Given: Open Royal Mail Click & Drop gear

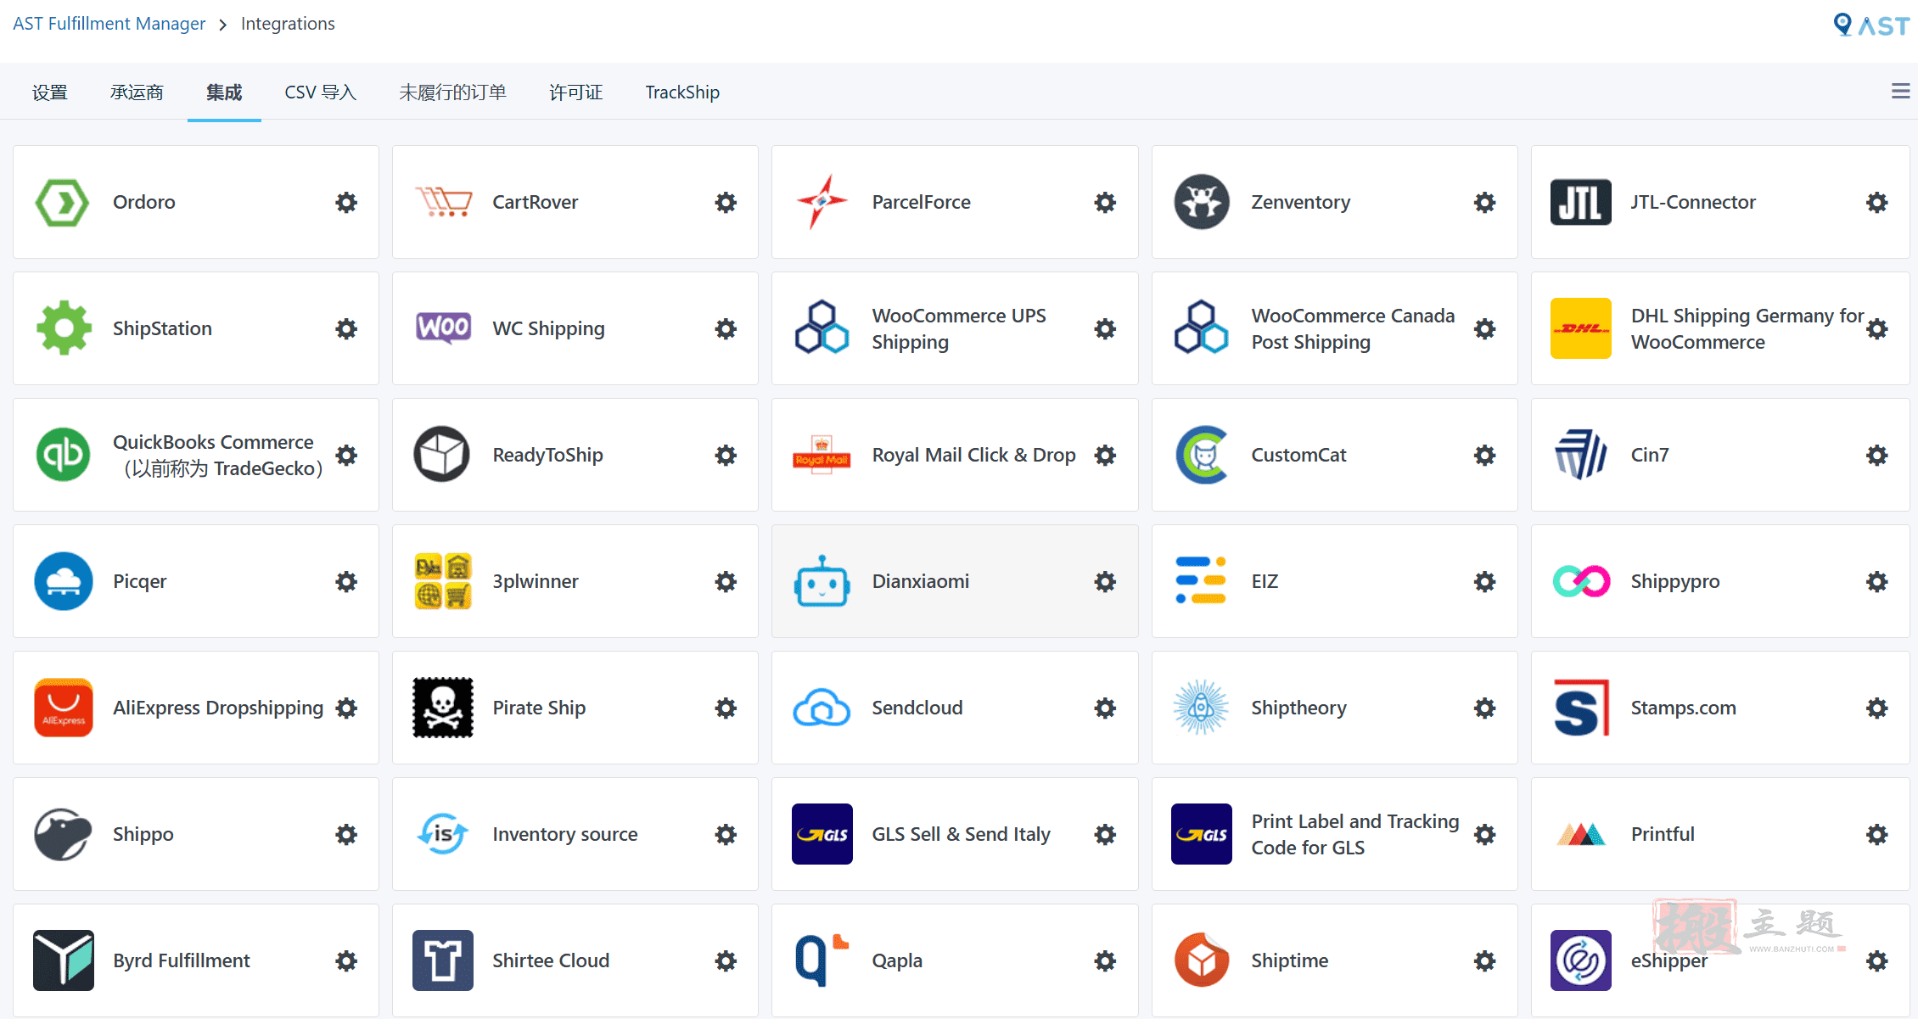Looking at the screenshot, I should coord(1105,455).
